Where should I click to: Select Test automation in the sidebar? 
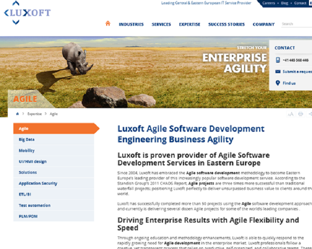54,205
